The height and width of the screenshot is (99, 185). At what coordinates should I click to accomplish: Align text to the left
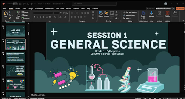click(x=72, y=17)
